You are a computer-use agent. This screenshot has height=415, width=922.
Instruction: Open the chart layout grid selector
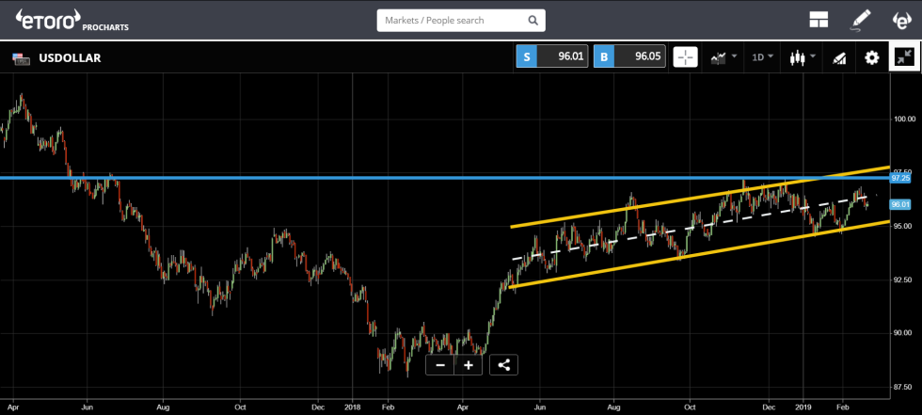click(x=819, y=20)
